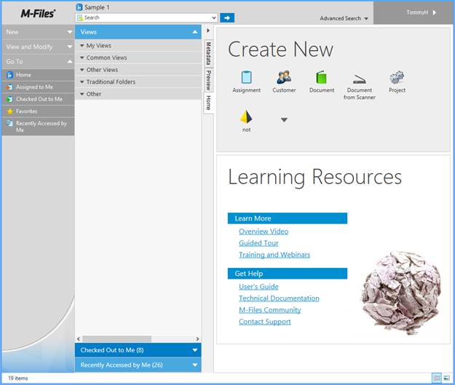Show more object types dropdown arrow
This screenshot has height=385, width=455.
pyautogui.click(x=284, y=119)
